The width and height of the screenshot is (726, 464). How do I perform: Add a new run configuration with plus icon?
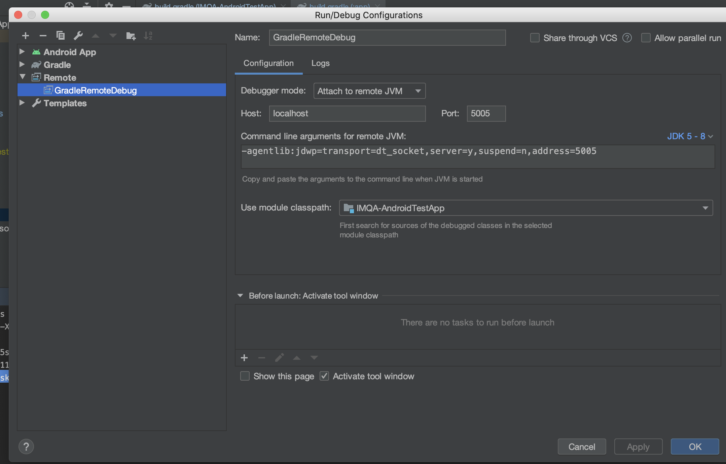tap(26, 36)
